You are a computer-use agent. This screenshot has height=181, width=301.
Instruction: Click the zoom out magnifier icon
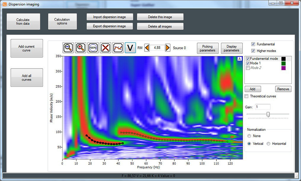pos(68,48)
